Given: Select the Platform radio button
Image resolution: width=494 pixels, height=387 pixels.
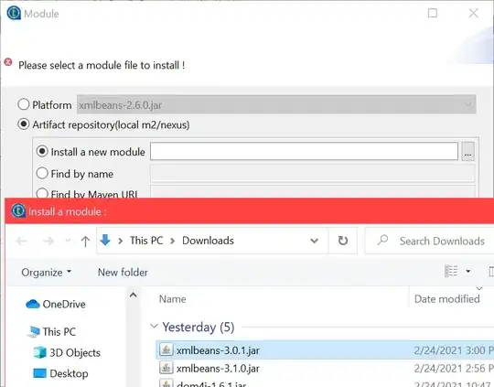Looking at the screenshot, I should tap(24, 104).
